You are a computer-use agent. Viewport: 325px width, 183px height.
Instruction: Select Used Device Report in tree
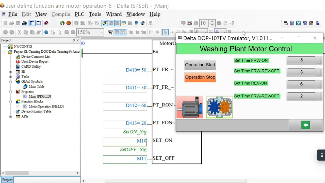(x=35, y=62)
